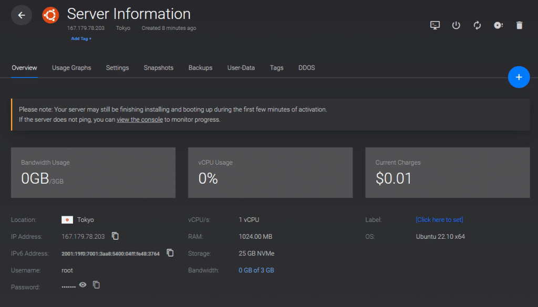This screenshot has width=538, height=307.
Task: Open the Tags tab
Action: coord(276,68)
